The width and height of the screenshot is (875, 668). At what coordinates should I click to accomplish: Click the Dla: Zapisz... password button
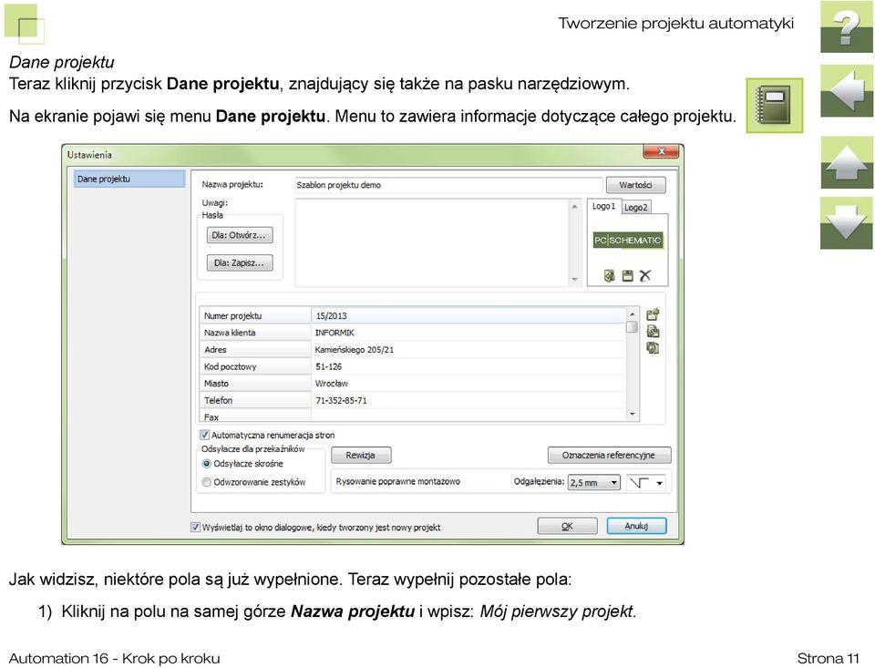pyautogui.click(x=240, y=262)
